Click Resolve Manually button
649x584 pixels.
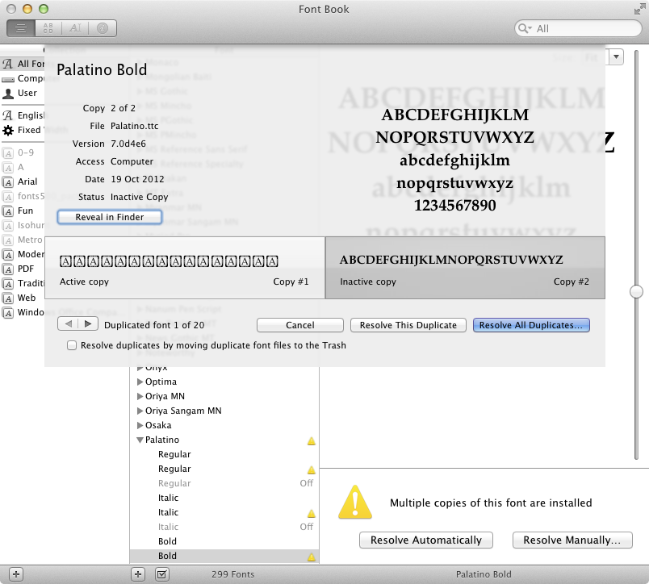tap(572, 540)
